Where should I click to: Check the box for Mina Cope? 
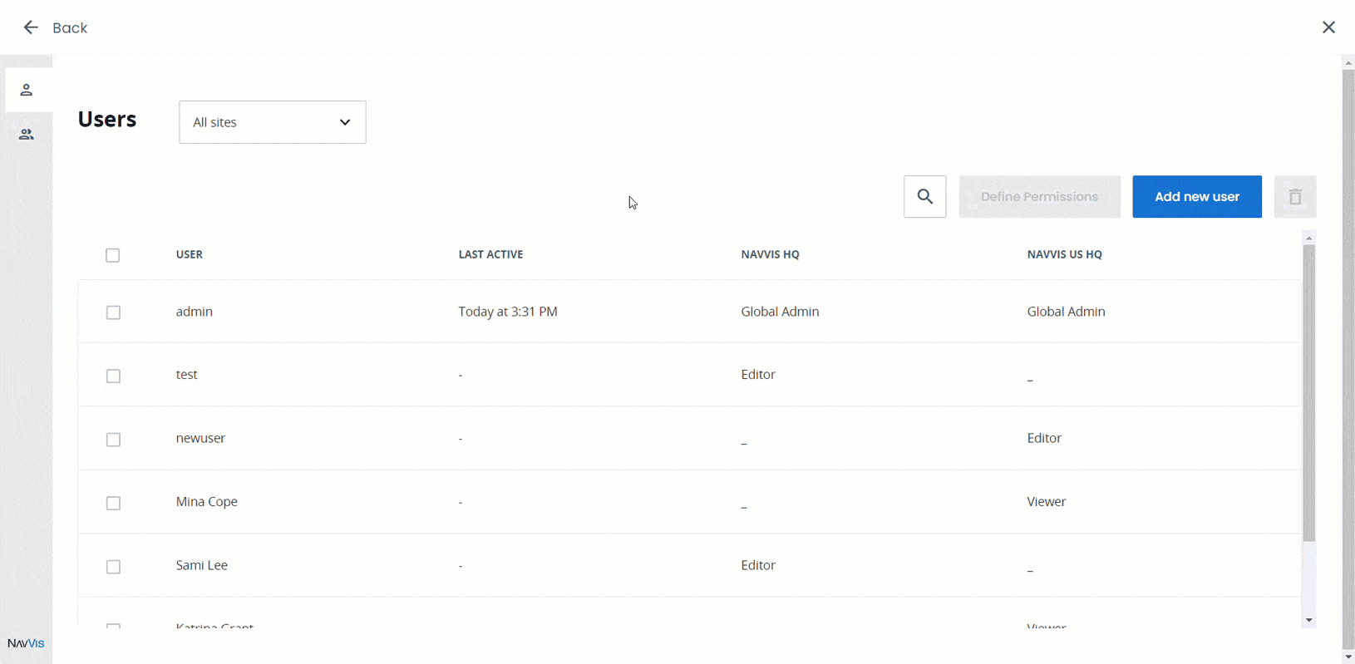113,503
